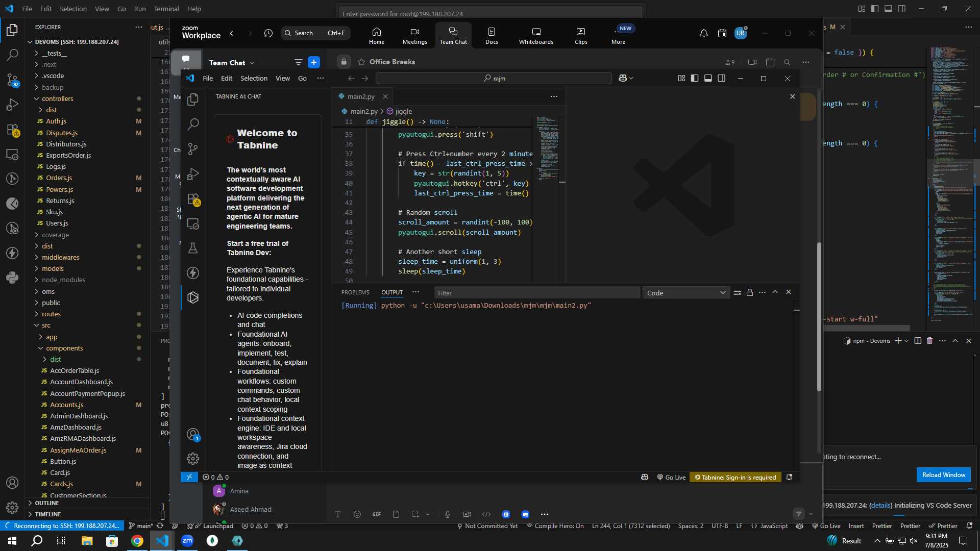Open Help menu in outer VS Code
Screen dimensions: 980x551
[x=194, y=9]
